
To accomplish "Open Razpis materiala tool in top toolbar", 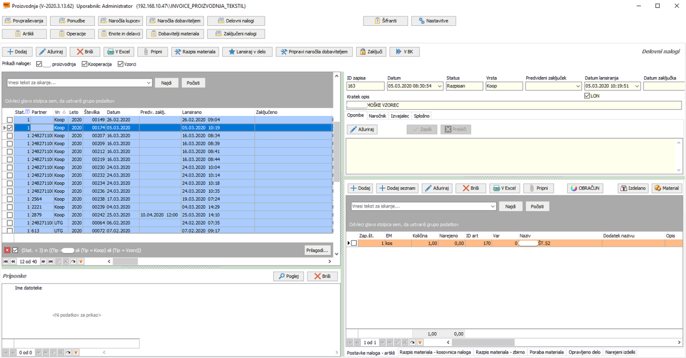I will 195,52.
